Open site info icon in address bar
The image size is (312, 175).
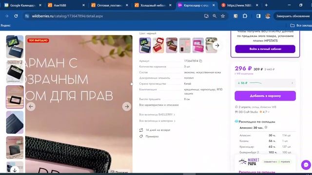pos(27,16)
